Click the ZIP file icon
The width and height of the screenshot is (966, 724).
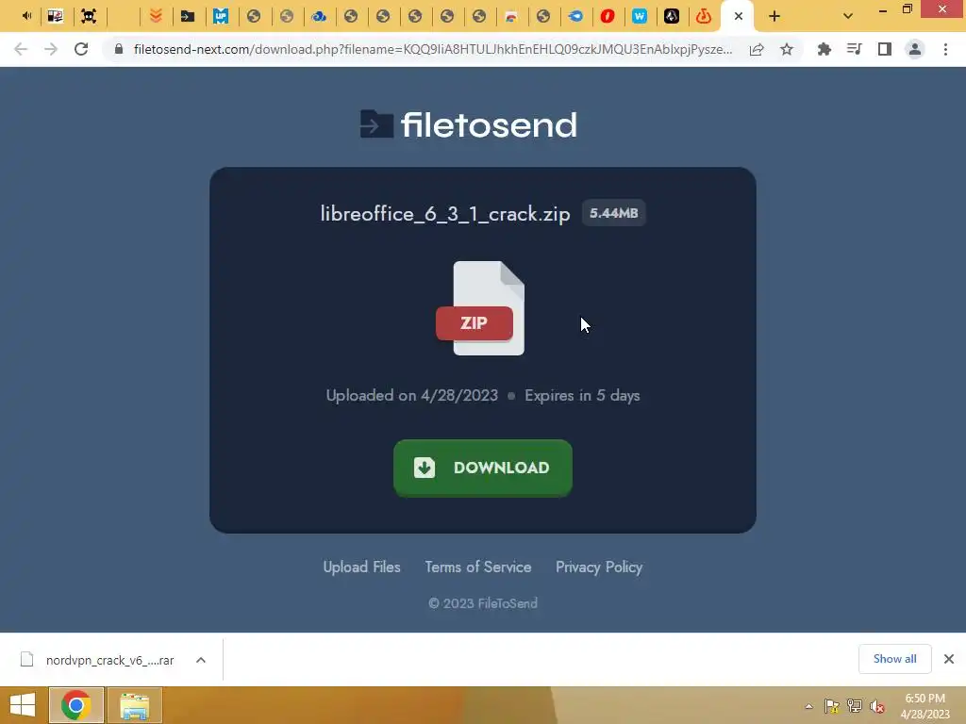coord(480,308)
